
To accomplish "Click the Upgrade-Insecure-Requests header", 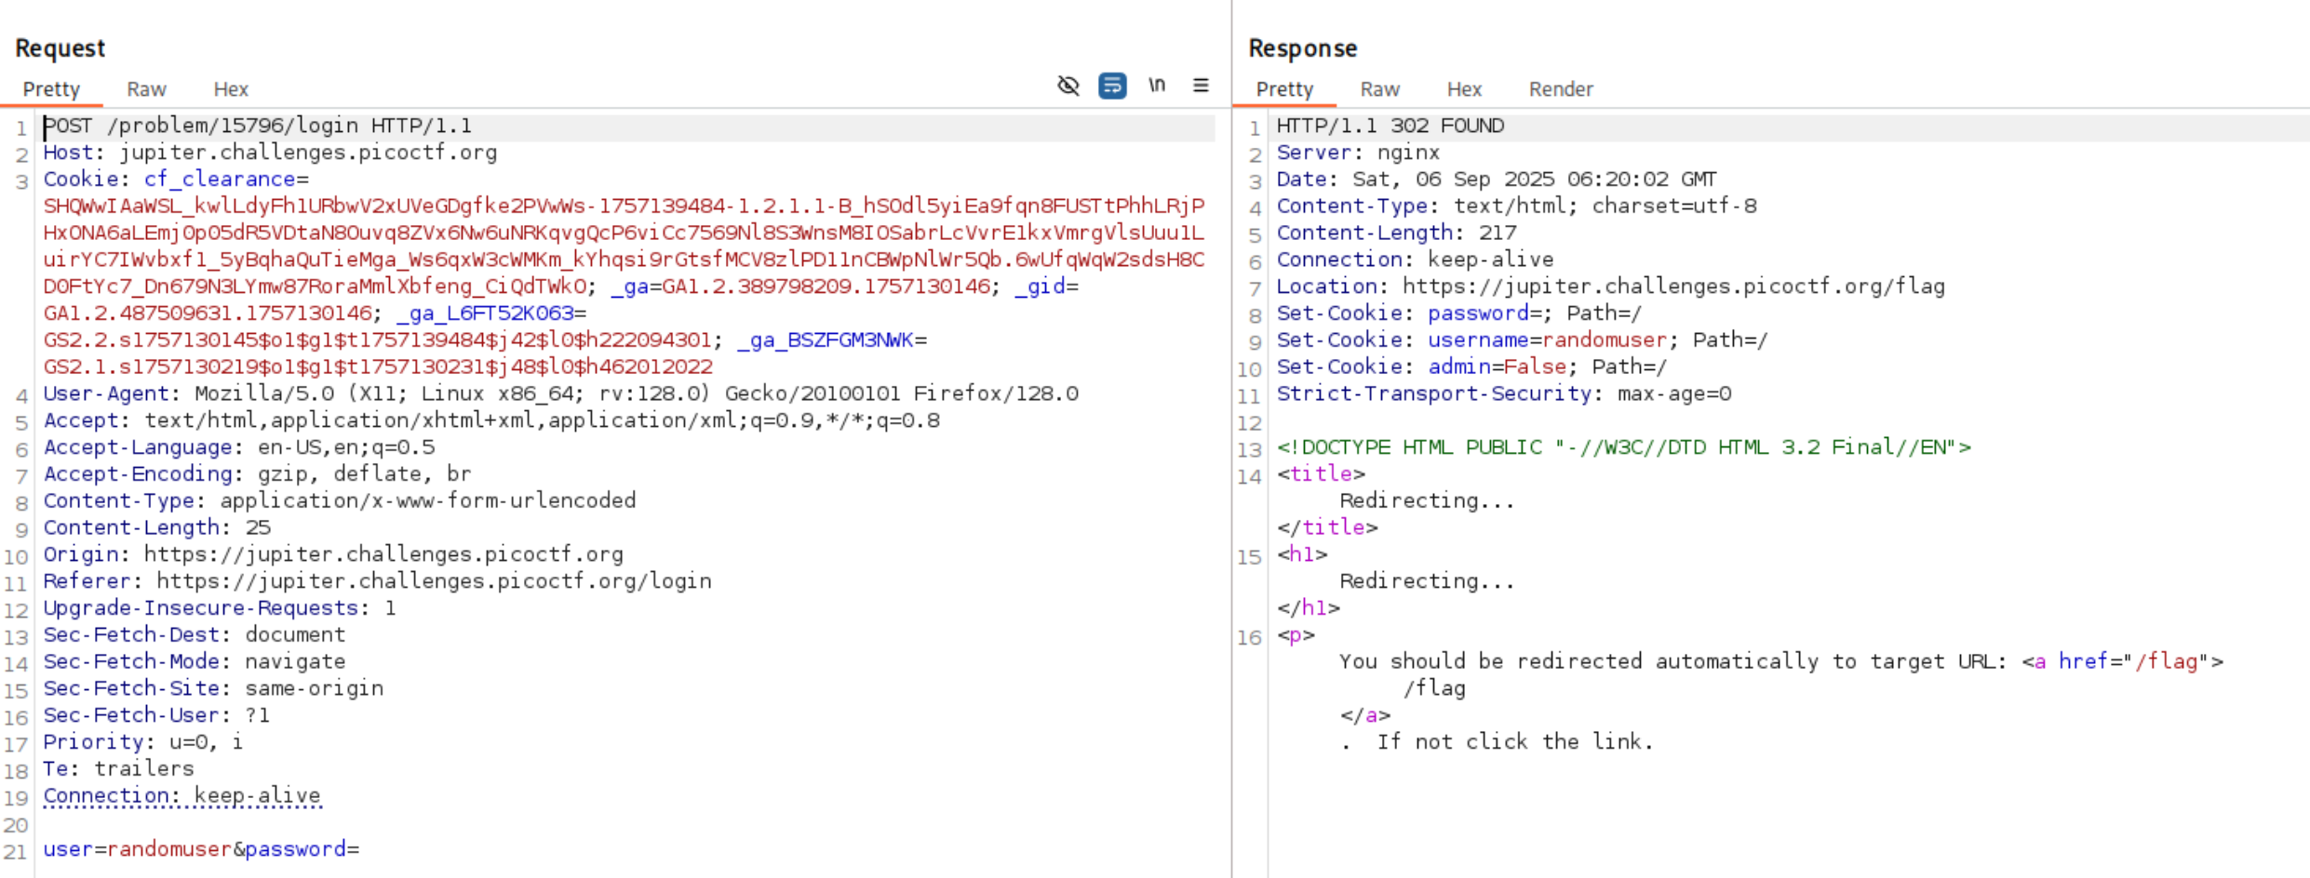I will click(220, 608).
